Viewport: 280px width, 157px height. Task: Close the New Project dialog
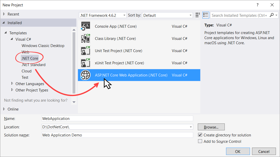[272, 5]
